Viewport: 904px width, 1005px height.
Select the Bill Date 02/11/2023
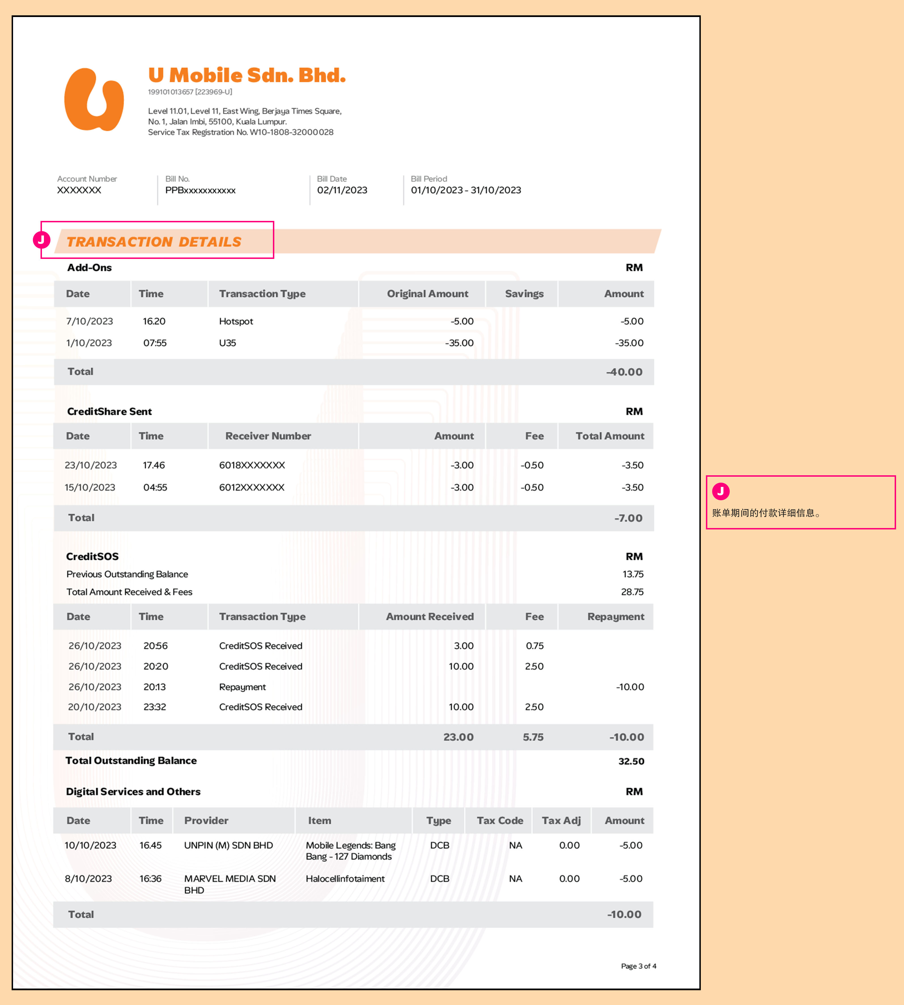342,190
